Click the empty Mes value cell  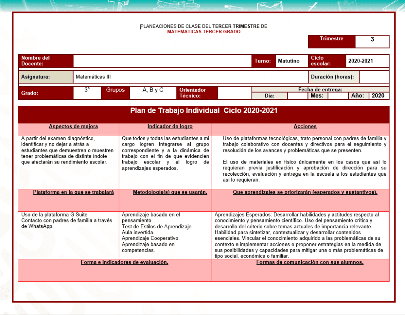[x=338, y=96]
